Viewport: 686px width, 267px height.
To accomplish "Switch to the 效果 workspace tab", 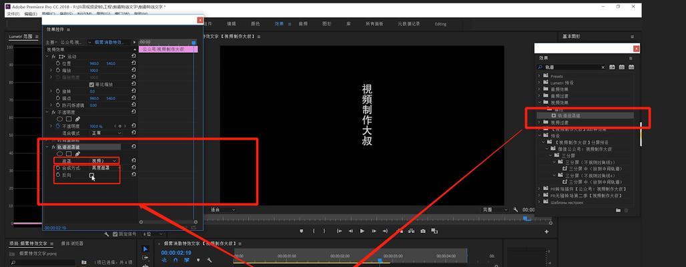I will (279, 23).
